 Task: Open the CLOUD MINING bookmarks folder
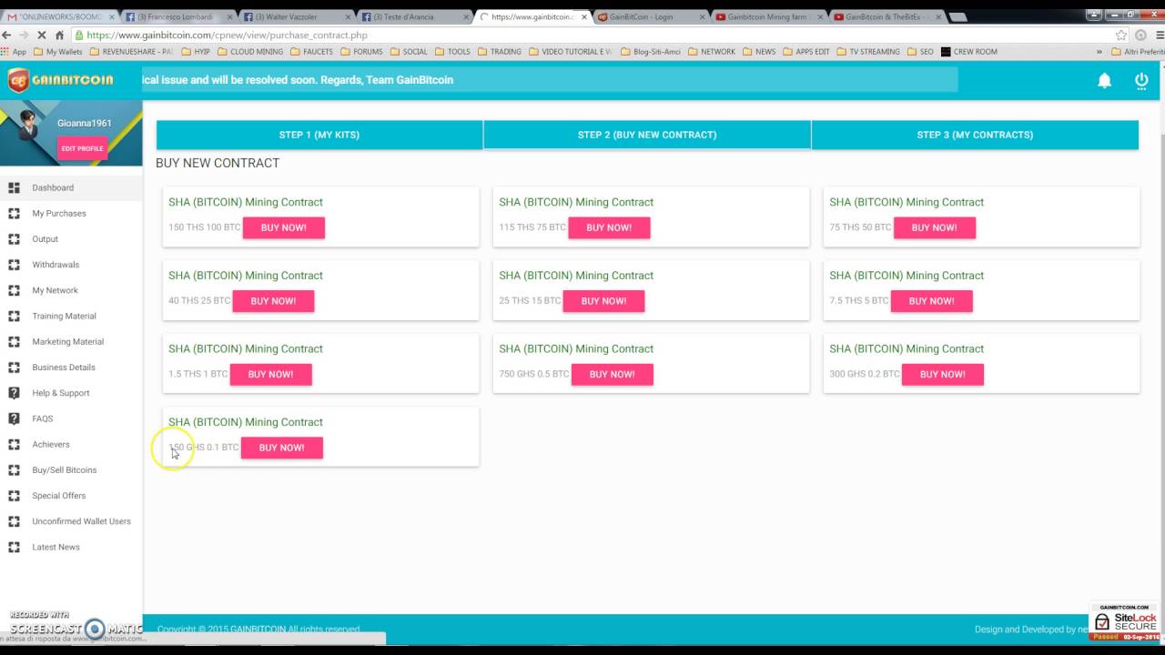(249, 52)
